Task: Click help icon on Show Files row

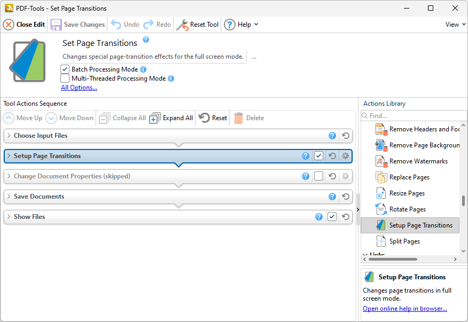Action: coord(319,217)
